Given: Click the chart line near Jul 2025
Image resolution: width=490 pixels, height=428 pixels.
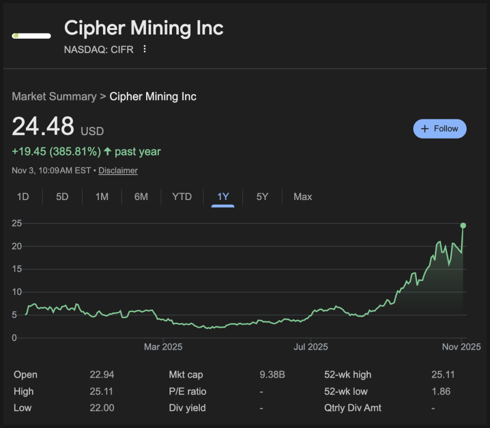Looking at the screenshot, I should (x=310, y=314).
